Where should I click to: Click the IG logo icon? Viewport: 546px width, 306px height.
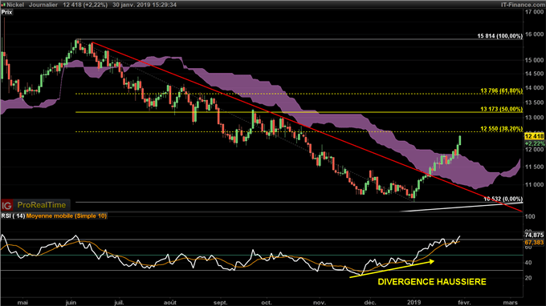[x=6, y=206]
